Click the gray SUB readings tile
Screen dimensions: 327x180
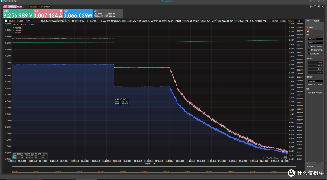pos(108,14)
